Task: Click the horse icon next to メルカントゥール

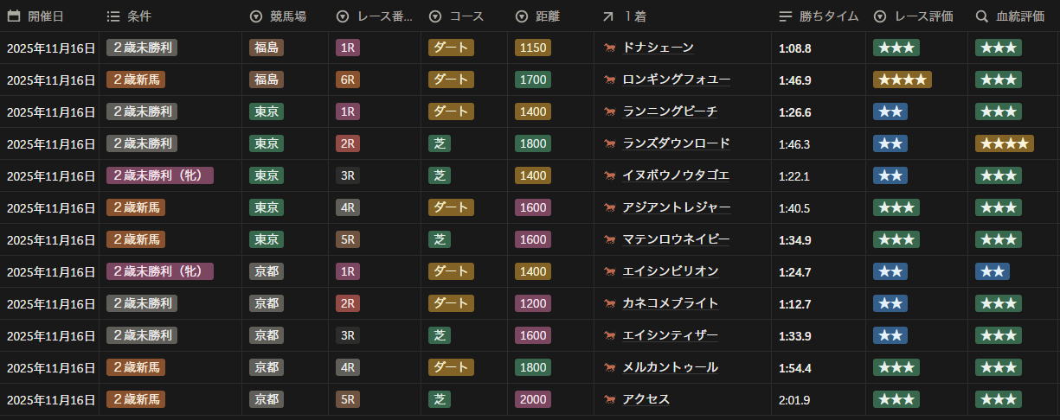Action: click(x=610, y=368)
